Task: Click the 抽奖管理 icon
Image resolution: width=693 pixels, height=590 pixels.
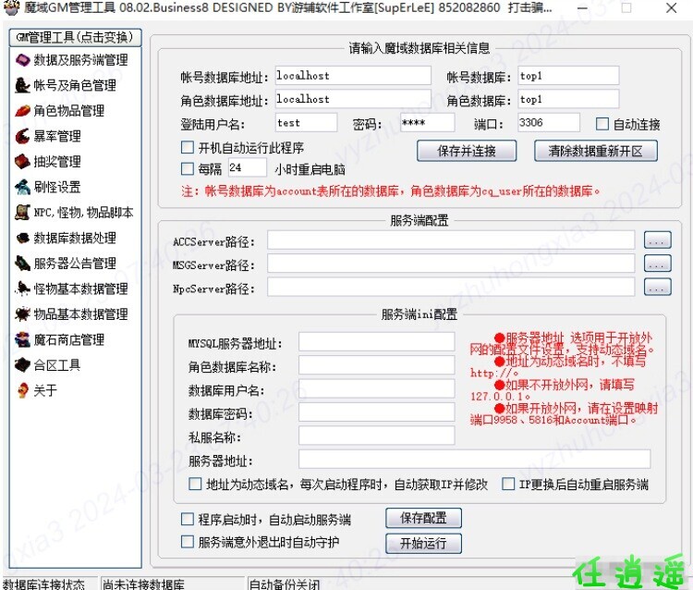Action: tap(22, 162)
